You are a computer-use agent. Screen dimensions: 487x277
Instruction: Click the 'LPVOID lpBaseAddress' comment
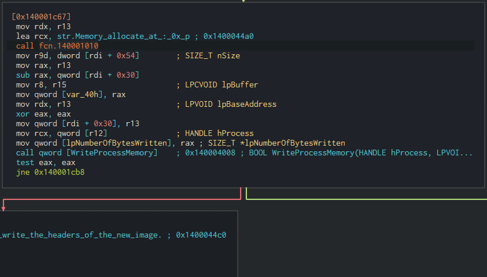pyautogui.click(x=231, y=104)
